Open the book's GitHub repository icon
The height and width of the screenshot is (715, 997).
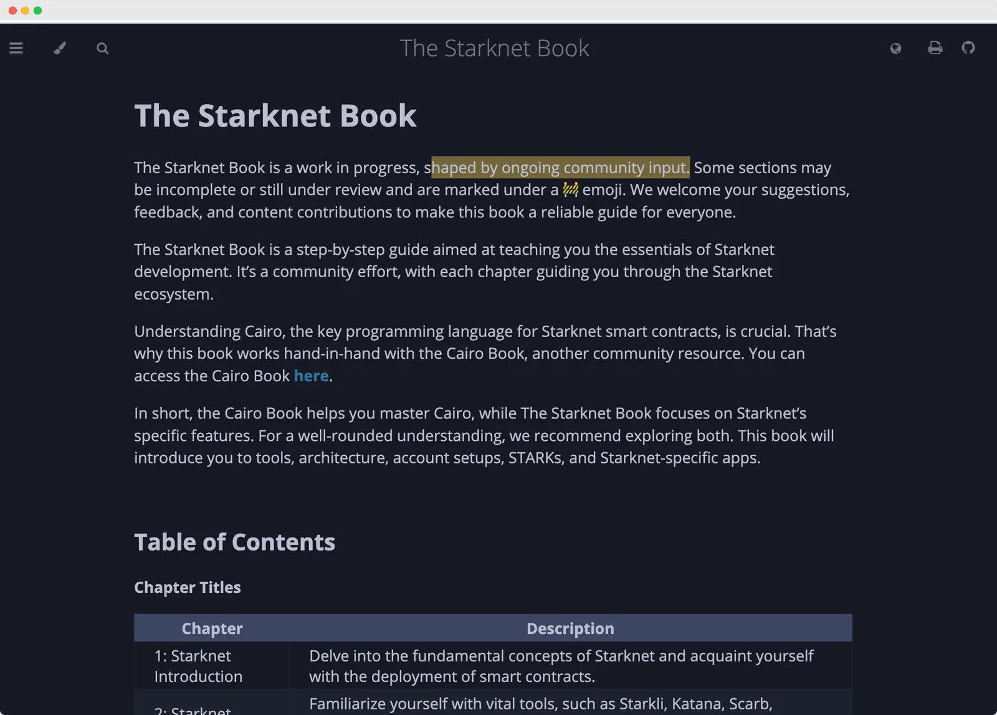[968, 48]
